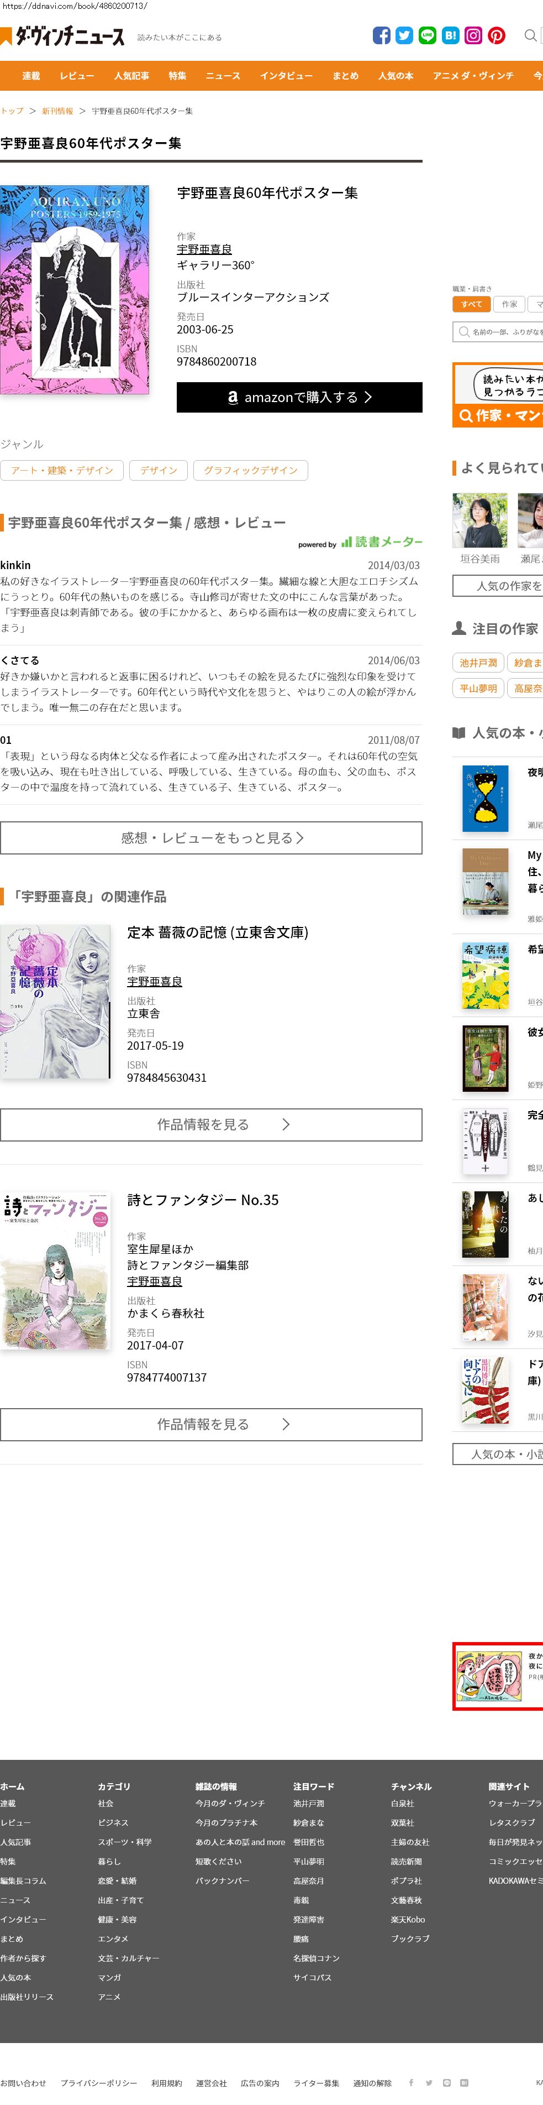Share via the Twitter icon
This screenshot has height=2105, width=543.
point(404,35)
